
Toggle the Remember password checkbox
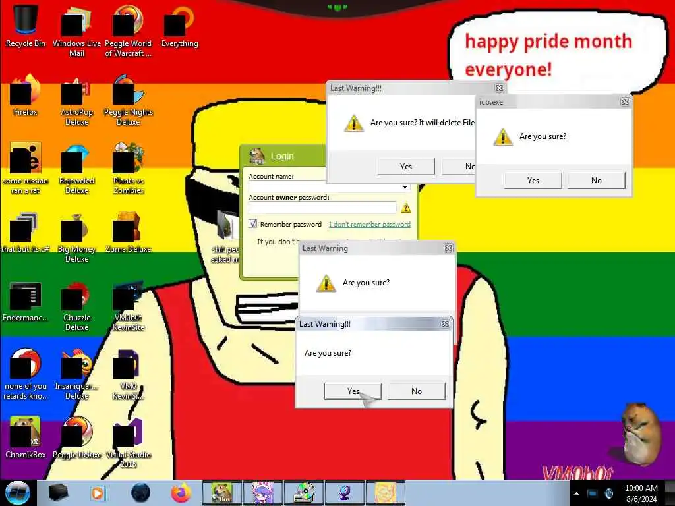coord(252,224)
